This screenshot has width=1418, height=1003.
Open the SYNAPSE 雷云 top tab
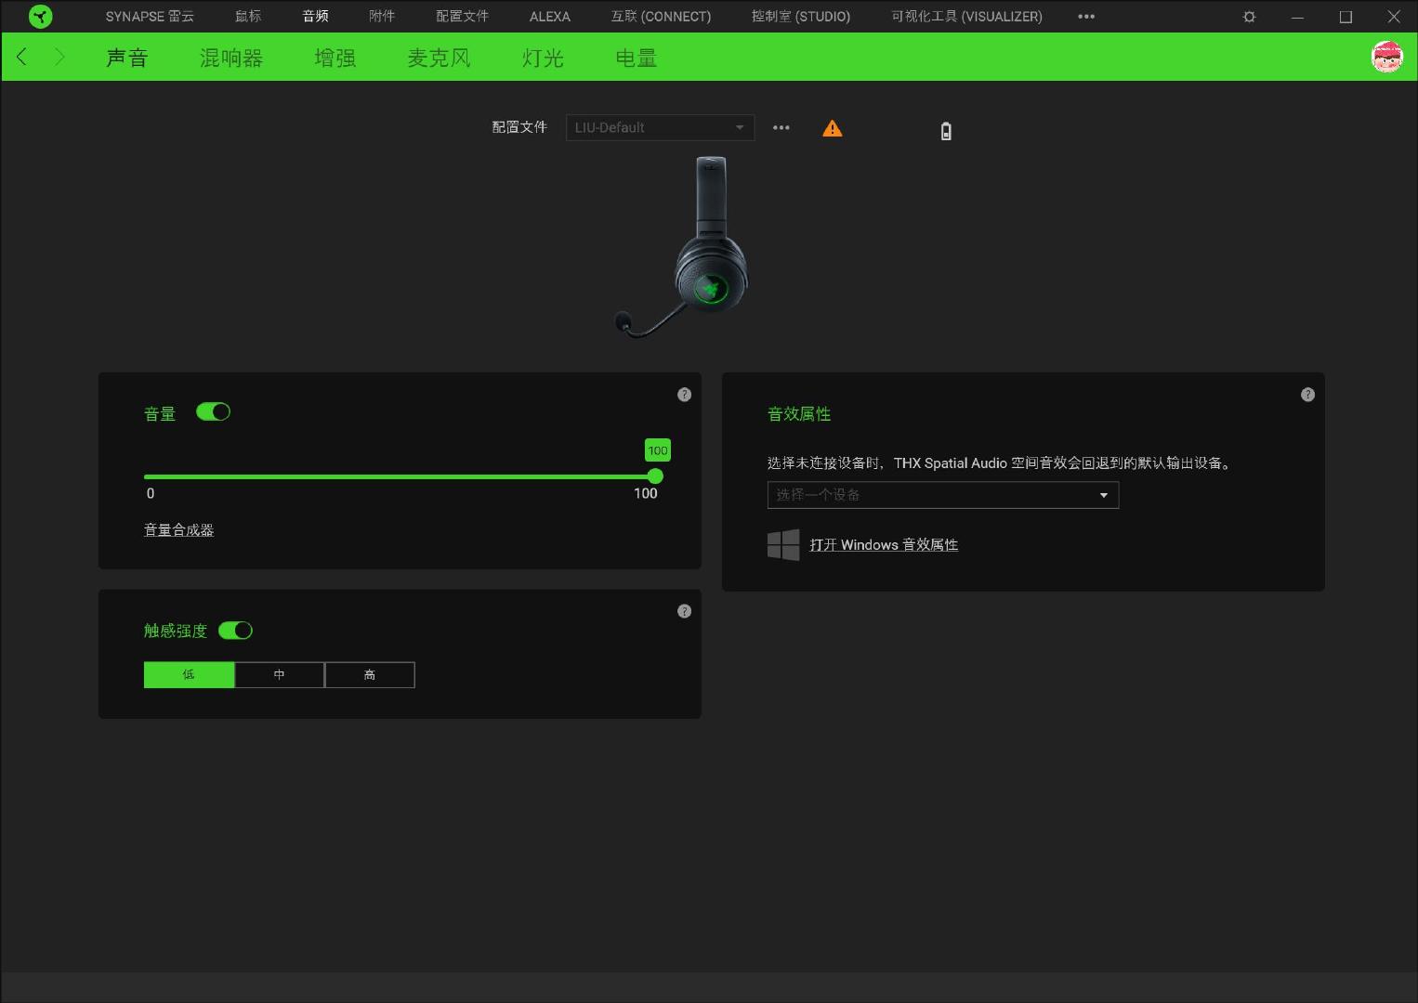(150, 17)
